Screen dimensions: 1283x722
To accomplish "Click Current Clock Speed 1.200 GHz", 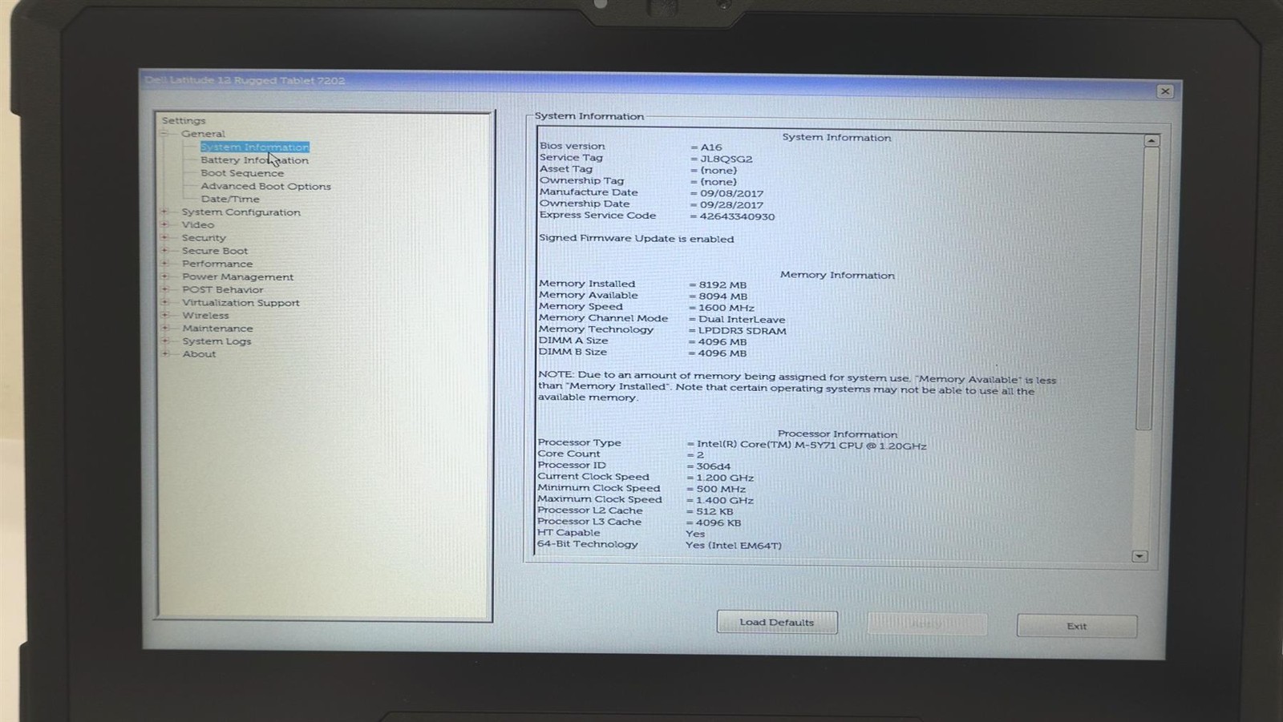I will pyautogui.click(x=725, y=478).
